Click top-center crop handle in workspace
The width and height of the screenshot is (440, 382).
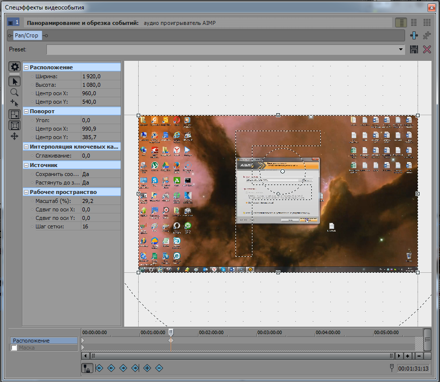click(278, 115)
